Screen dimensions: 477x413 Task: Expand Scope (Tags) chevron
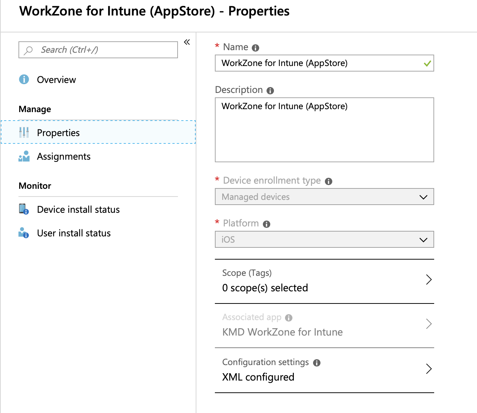[x=429, y=280]
